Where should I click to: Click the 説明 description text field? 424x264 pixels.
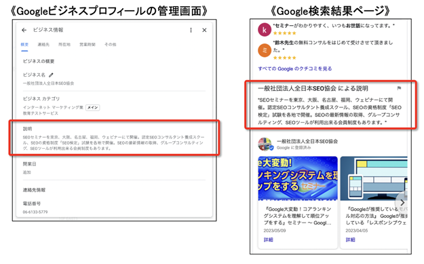pyautogui.click(x=114, y=143)
